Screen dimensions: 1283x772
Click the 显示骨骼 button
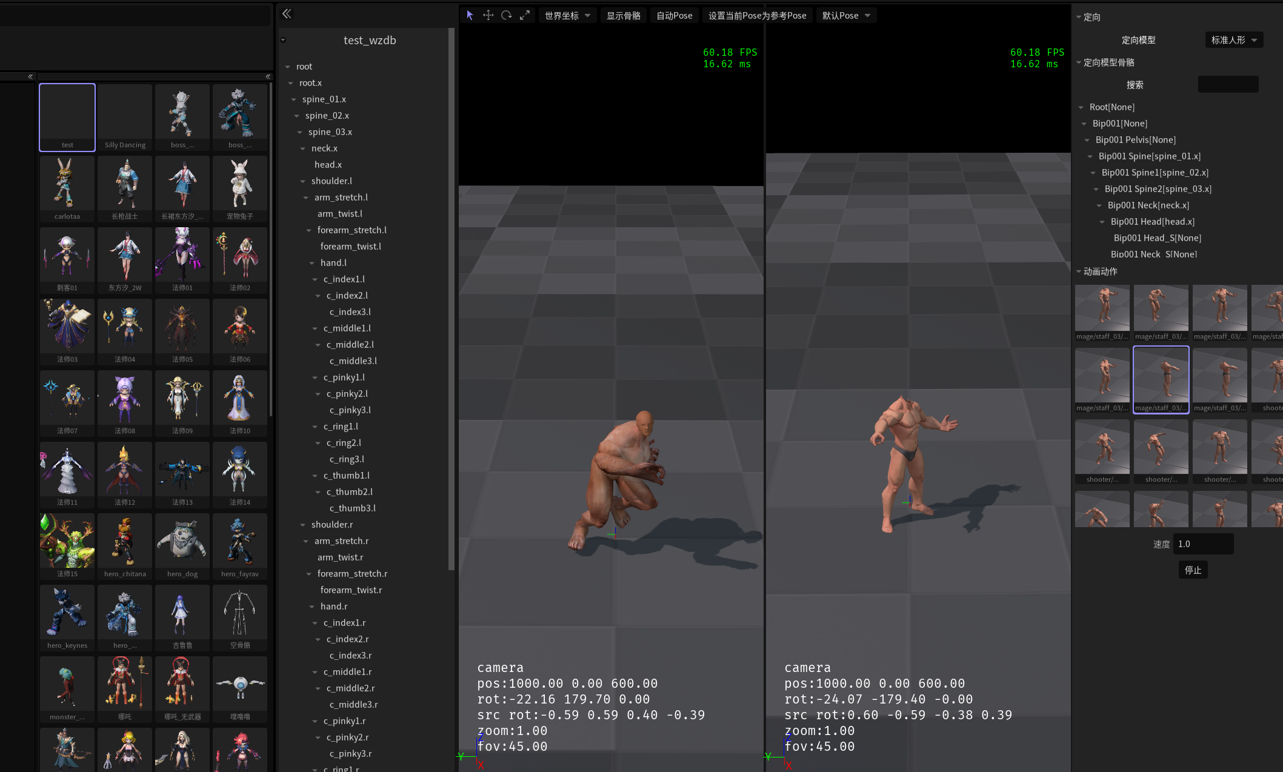(624, 16)
